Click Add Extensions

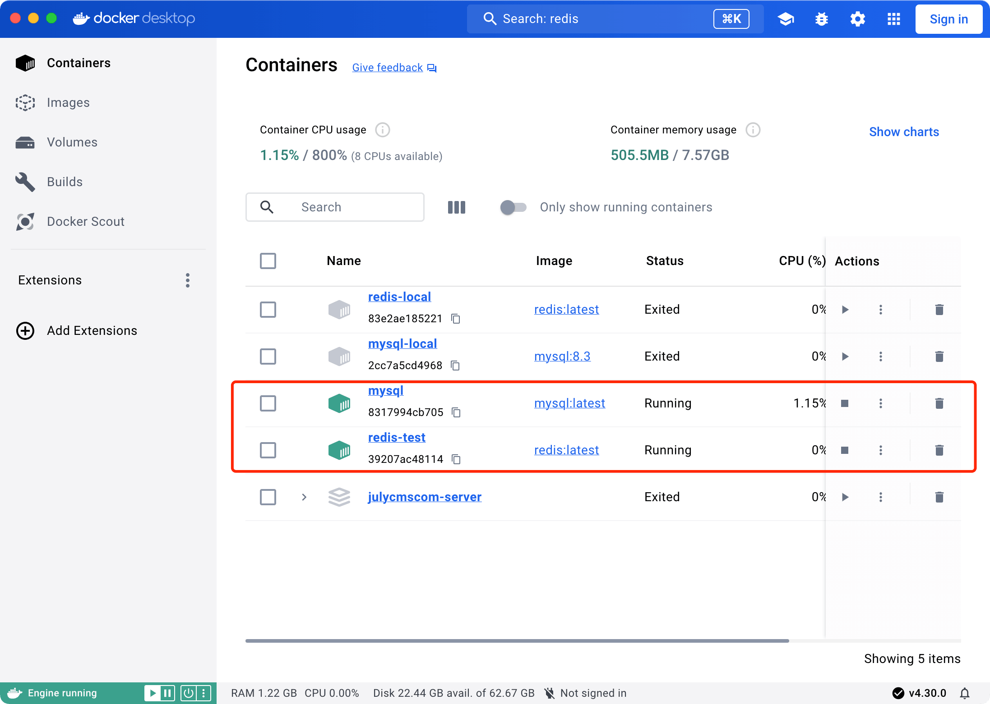tap(77, 331)
